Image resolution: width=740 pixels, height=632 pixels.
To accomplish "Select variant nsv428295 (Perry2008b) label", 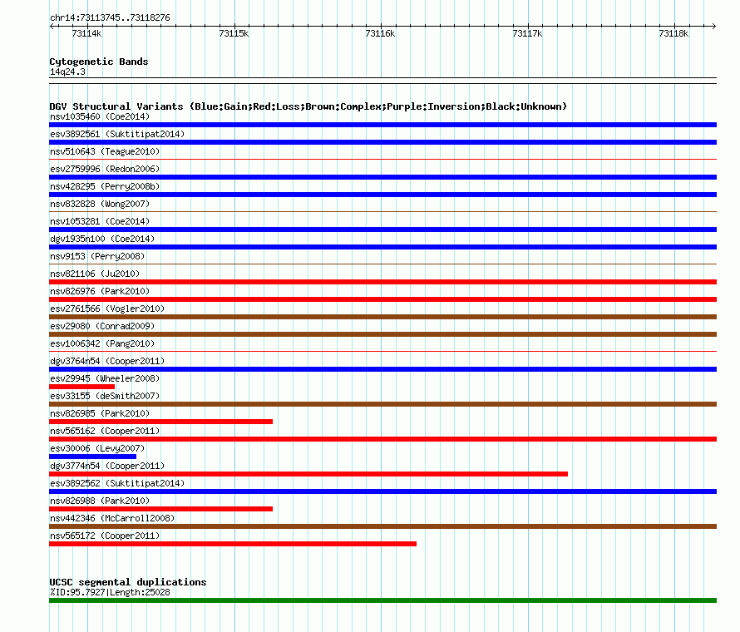I will (105, 186).
